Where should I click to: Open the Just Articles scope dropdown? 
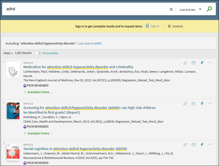(190, 10)
